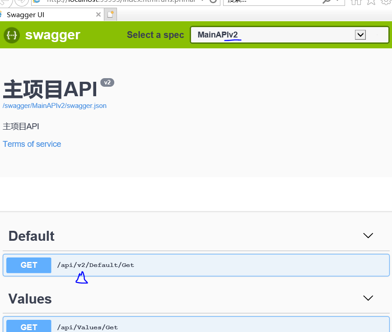Click the browser home icon
The height and width of the screenshot is (332, 392).
click(356, 1)
